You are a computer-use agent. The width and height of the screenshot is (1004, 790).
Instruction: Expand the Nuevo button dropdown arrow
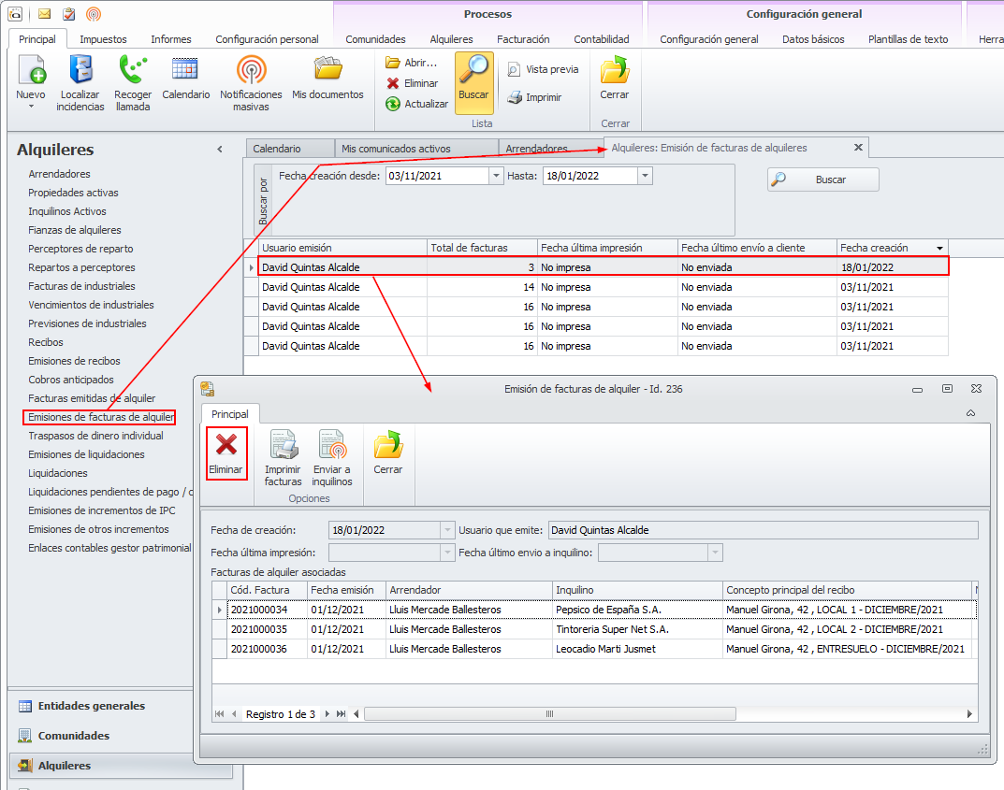[30, 107]
